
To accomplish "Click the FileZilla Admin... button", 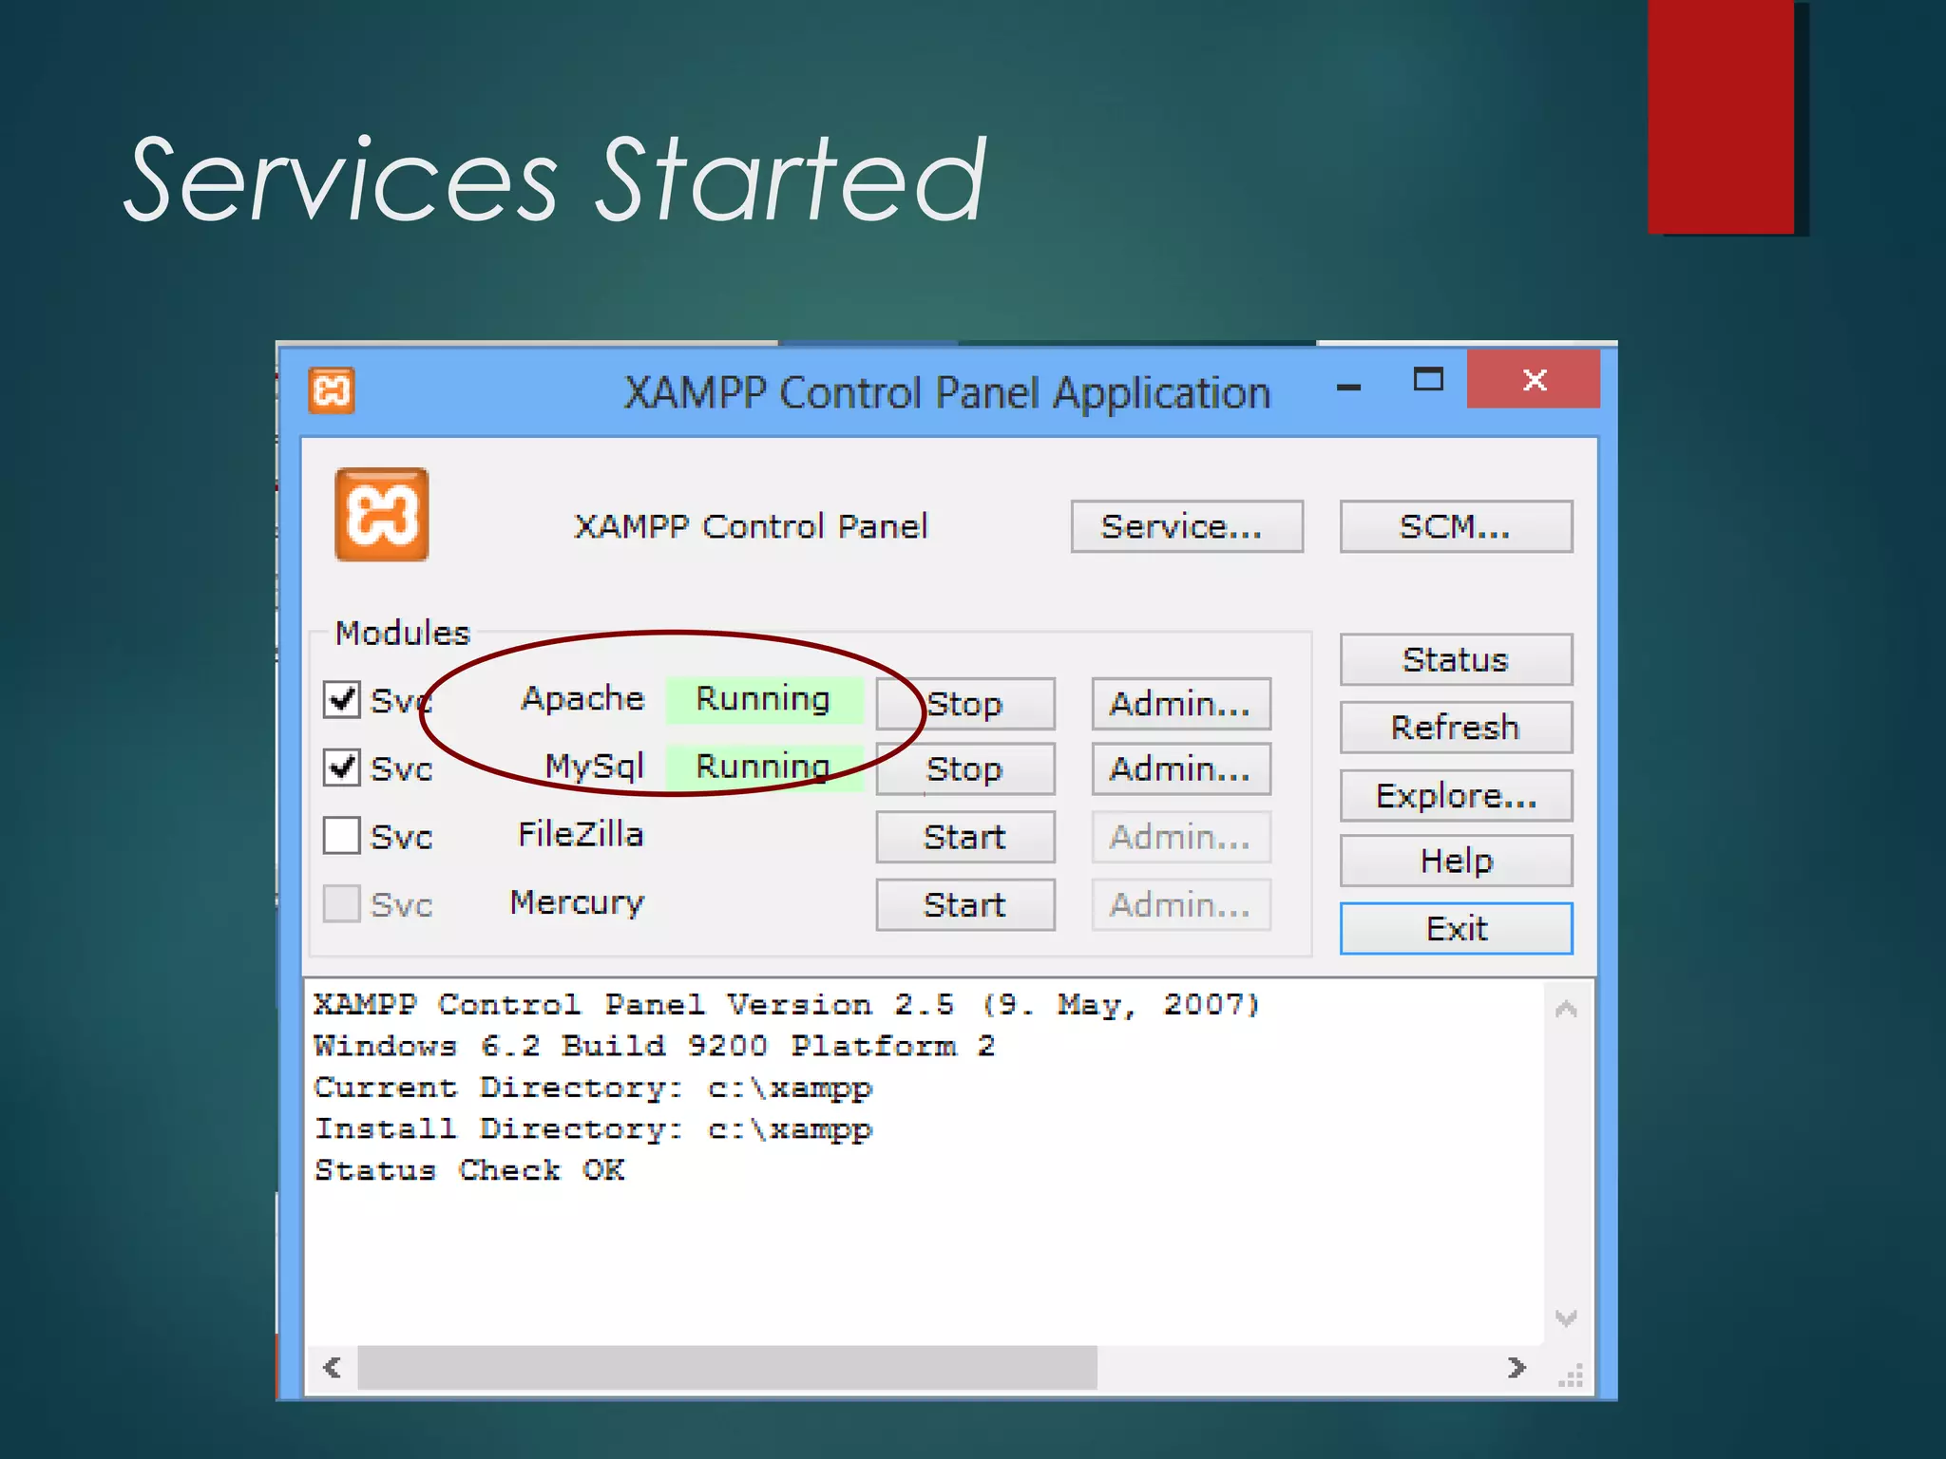I will [x=1181, y=837].
